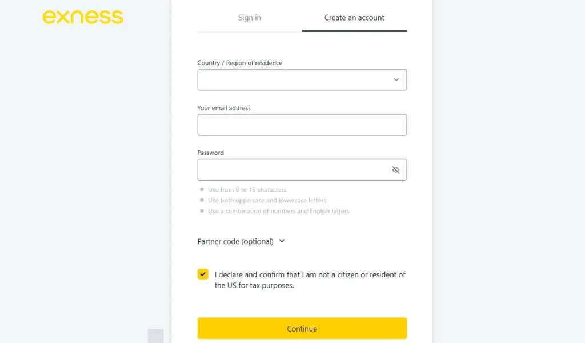Select the 'Use from 8 to 15 characters' hint

[x=247, y=189]
